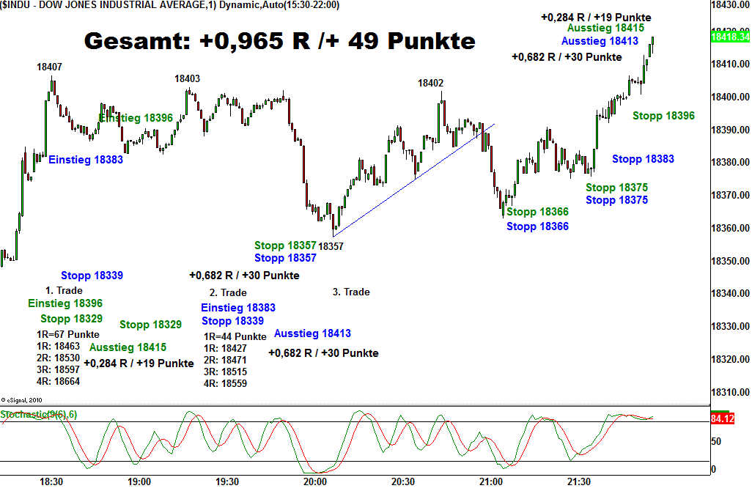The height and width of the screenshot is (491, 752).
Task: Select the 3. Trade heading
Action: [351, 292]
